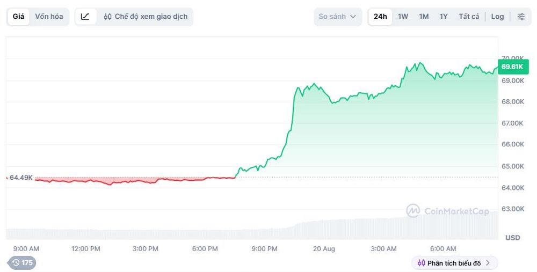Image resolution: width=537 pixels, height=272 pixels.
Task: Click the candlestick trading view icon
Action: [x=107, y=17]
